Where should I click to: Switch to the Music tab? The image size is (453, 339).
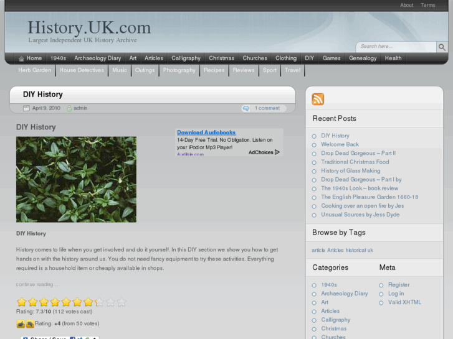(x=120, y=70)
